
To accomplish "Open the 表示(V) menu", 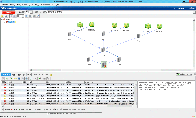I will click(20, 5).
